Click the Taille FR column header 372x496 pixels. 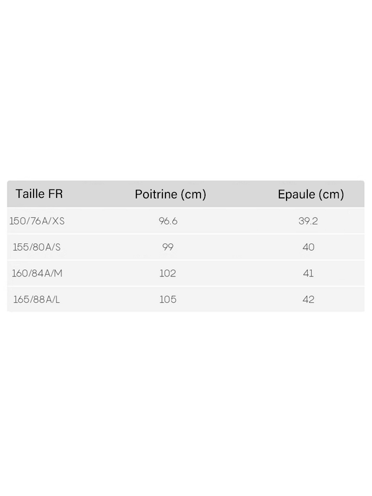[x=39, y=194]
